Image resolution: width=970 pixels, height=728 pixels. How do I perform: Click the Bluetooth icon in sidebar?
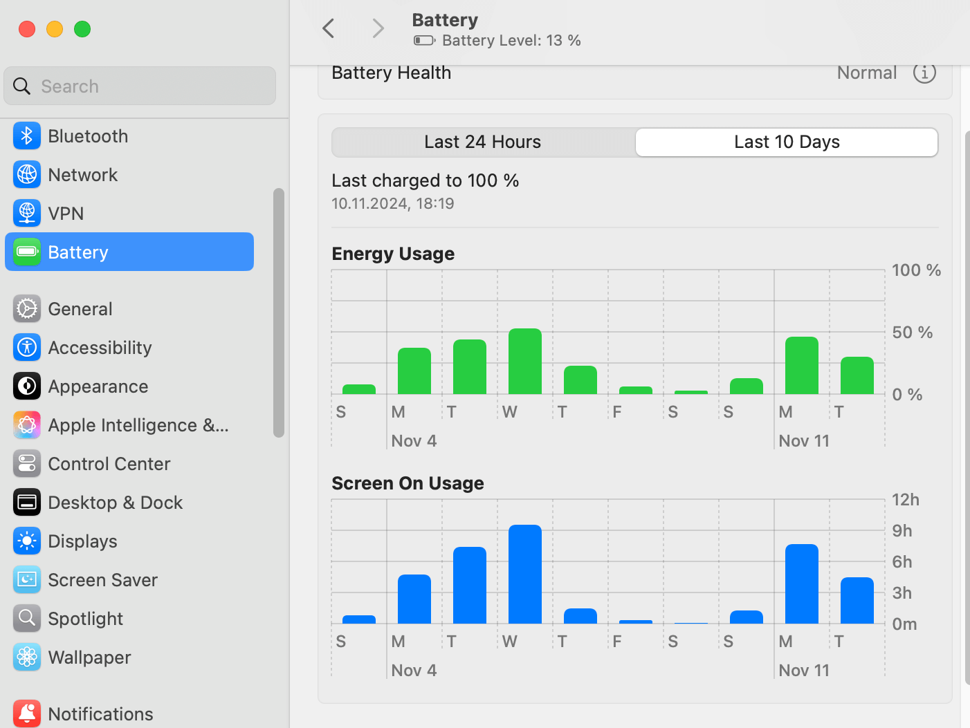pyautogui.click(x=27, y=136)
